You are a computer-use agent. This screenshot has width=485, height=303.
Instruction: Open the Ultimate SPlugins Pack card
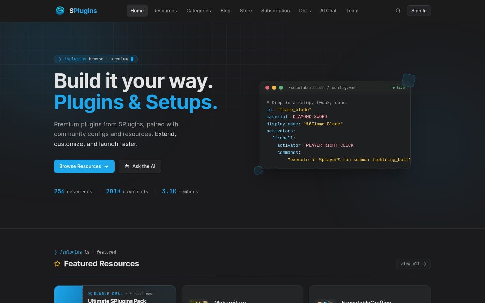tap(115, 294)
